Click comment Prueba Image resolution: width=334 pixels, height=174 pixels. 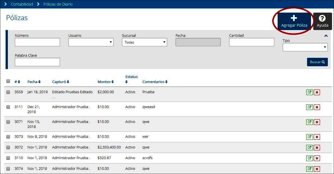pyautogui.click(x=148, y=92)
